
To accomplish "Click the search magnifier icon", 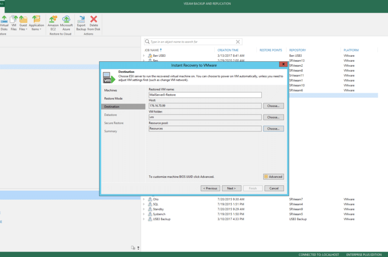I will tap(147, 42).
